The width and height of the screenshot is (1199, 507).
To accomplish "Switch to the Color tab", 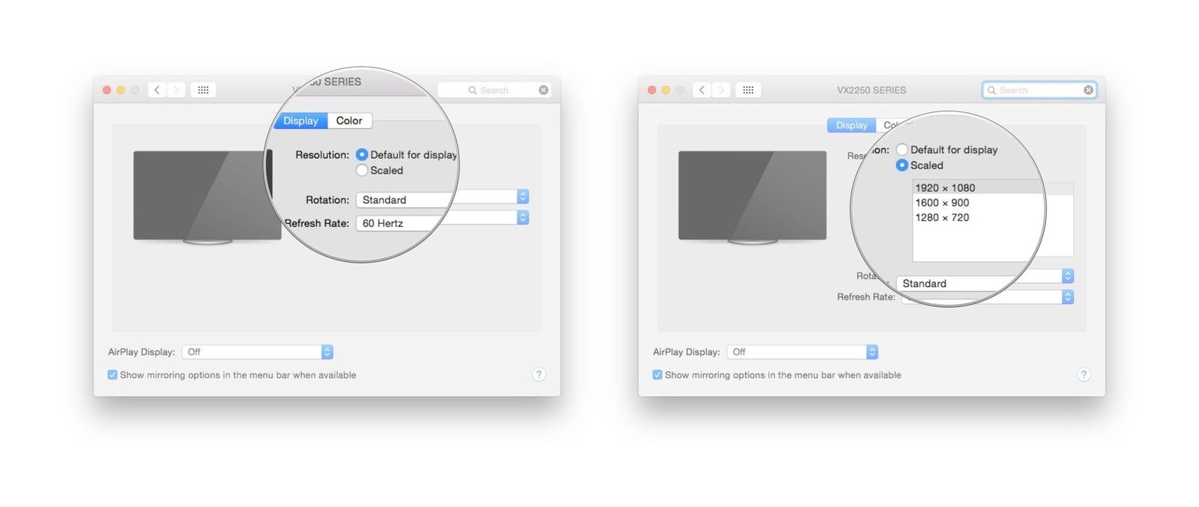I will click(x=349, y=121).
